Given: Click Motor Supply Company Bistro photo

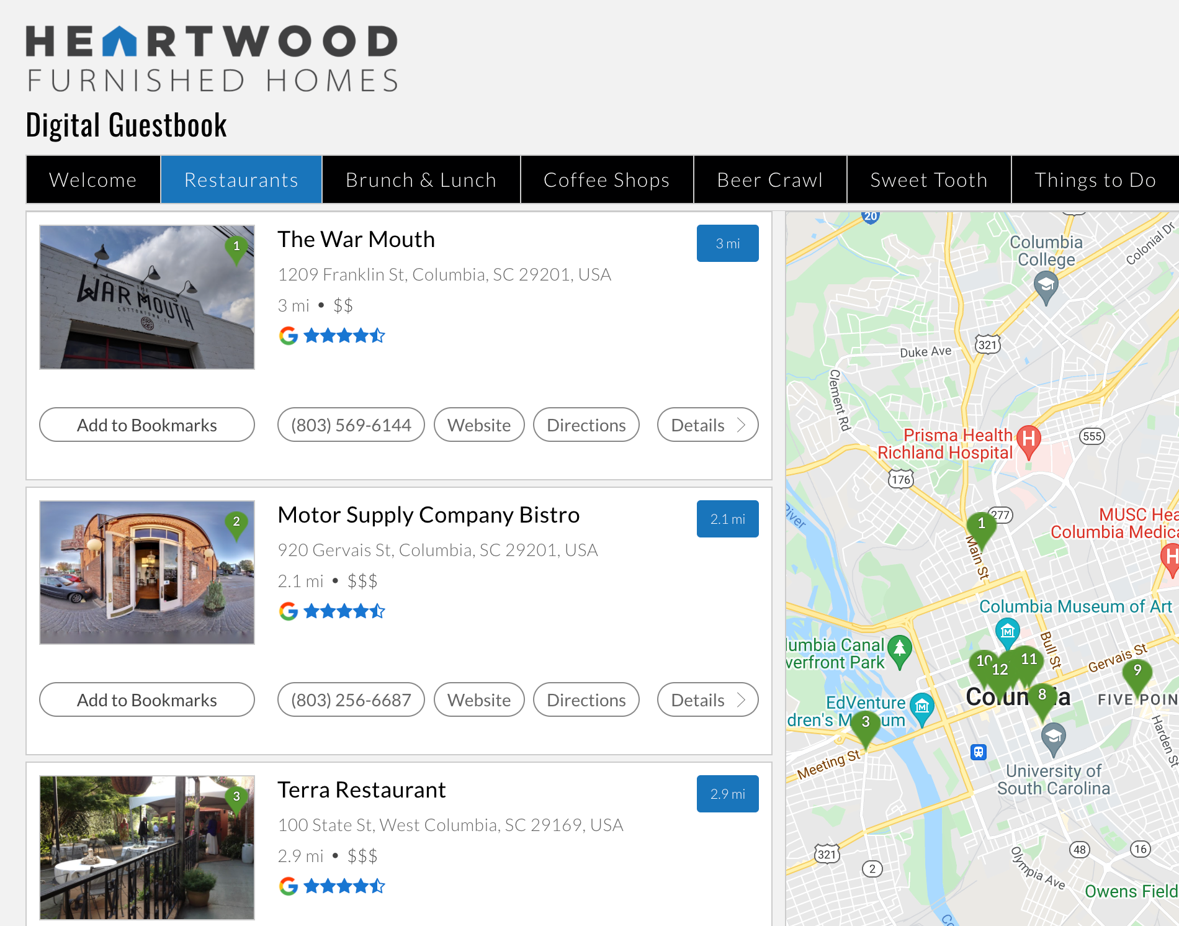Looking at the screenshot, I should [147, 572].
